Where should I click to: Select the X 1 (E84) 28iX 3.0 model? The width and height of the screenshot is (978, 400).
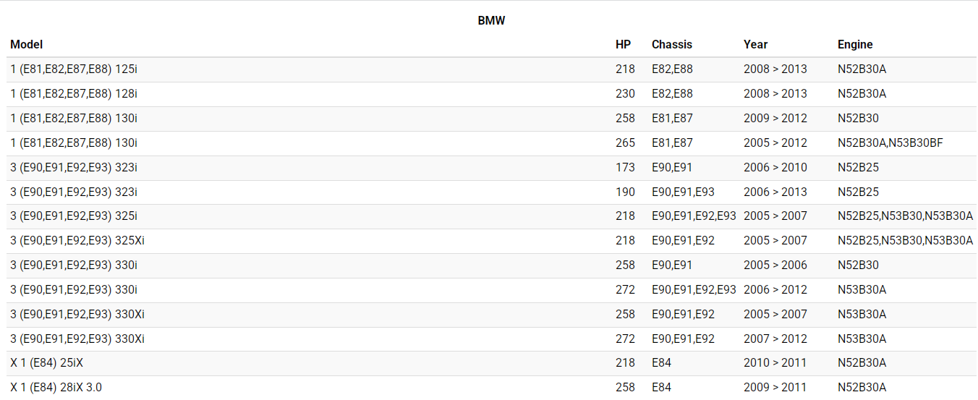[x=56, y=388]
